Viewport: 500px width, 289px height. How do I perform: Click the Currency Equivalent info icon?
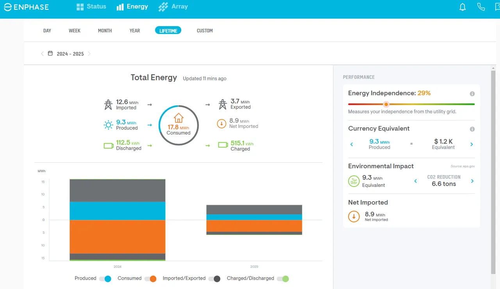point(472,129)
